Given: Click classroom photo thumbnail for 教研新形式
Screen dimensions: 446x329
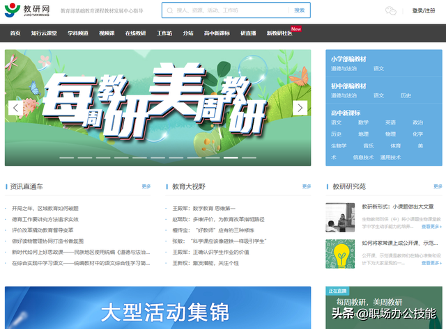Looking at the screenshot, I should point(340,218).
